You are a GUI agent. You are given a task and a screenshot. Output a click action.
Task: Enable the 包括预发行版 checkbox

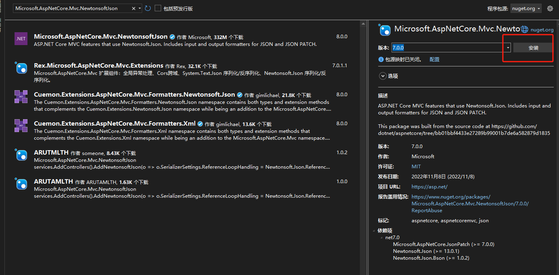pyautogui.click(x=158, y=8)
